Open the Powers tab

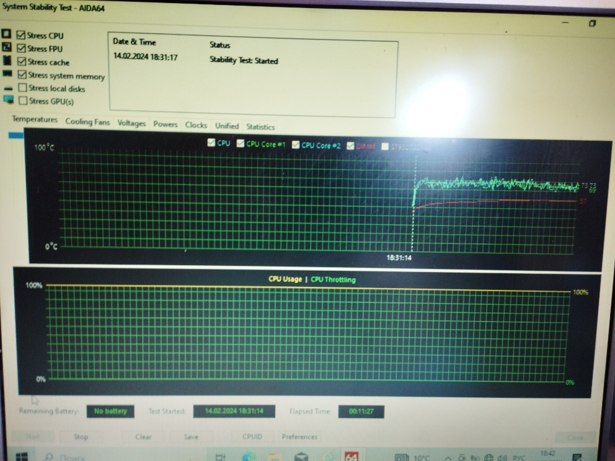pyautogui.click(x=165, y=125)
